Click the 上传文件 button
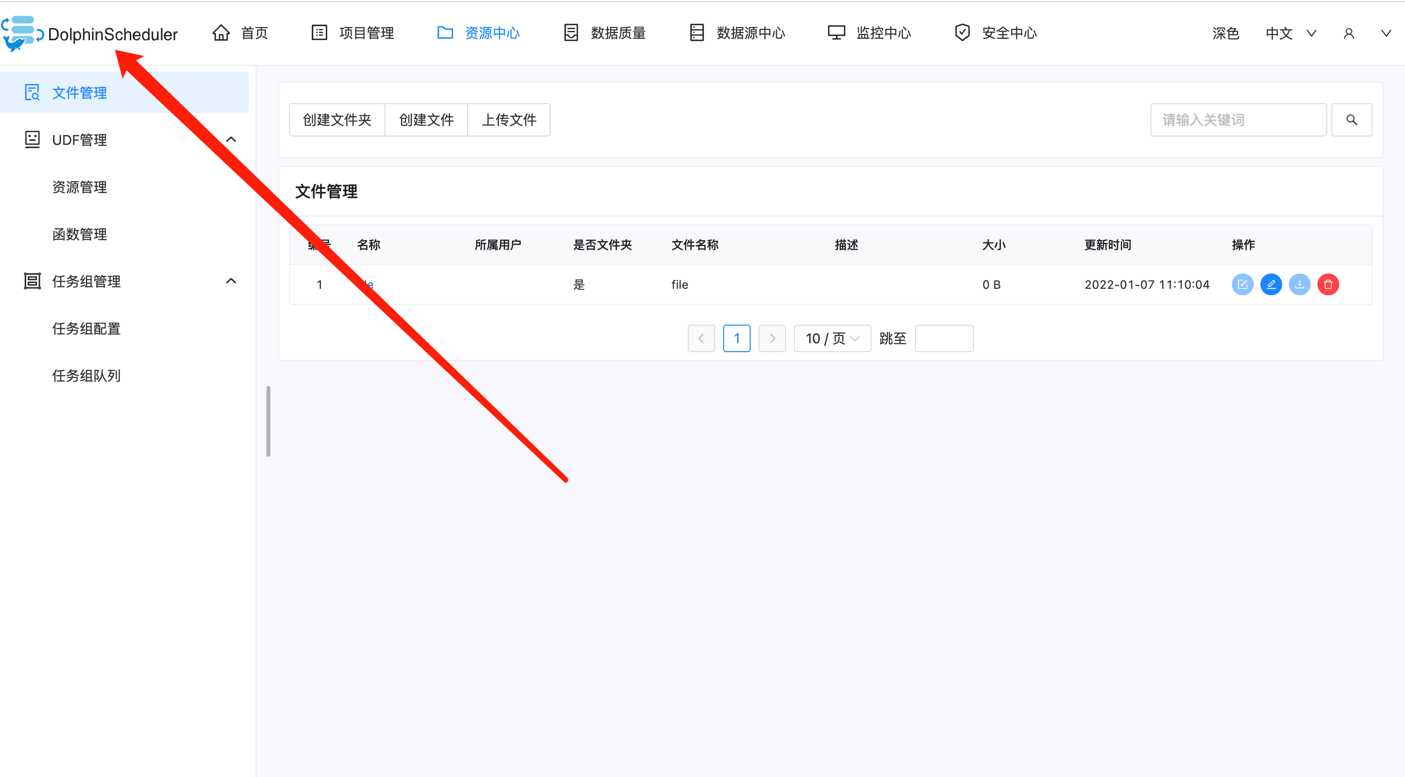Screen dimensions: 1405x777 (508, 119)
